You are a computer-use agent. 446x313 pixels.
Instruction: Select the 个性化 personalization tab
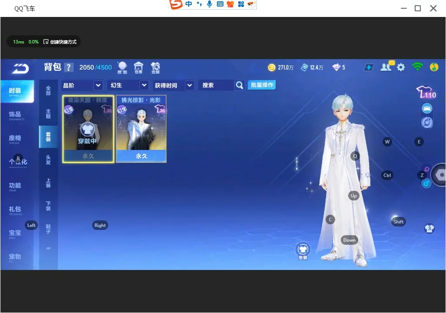click(x=17, y=163)
